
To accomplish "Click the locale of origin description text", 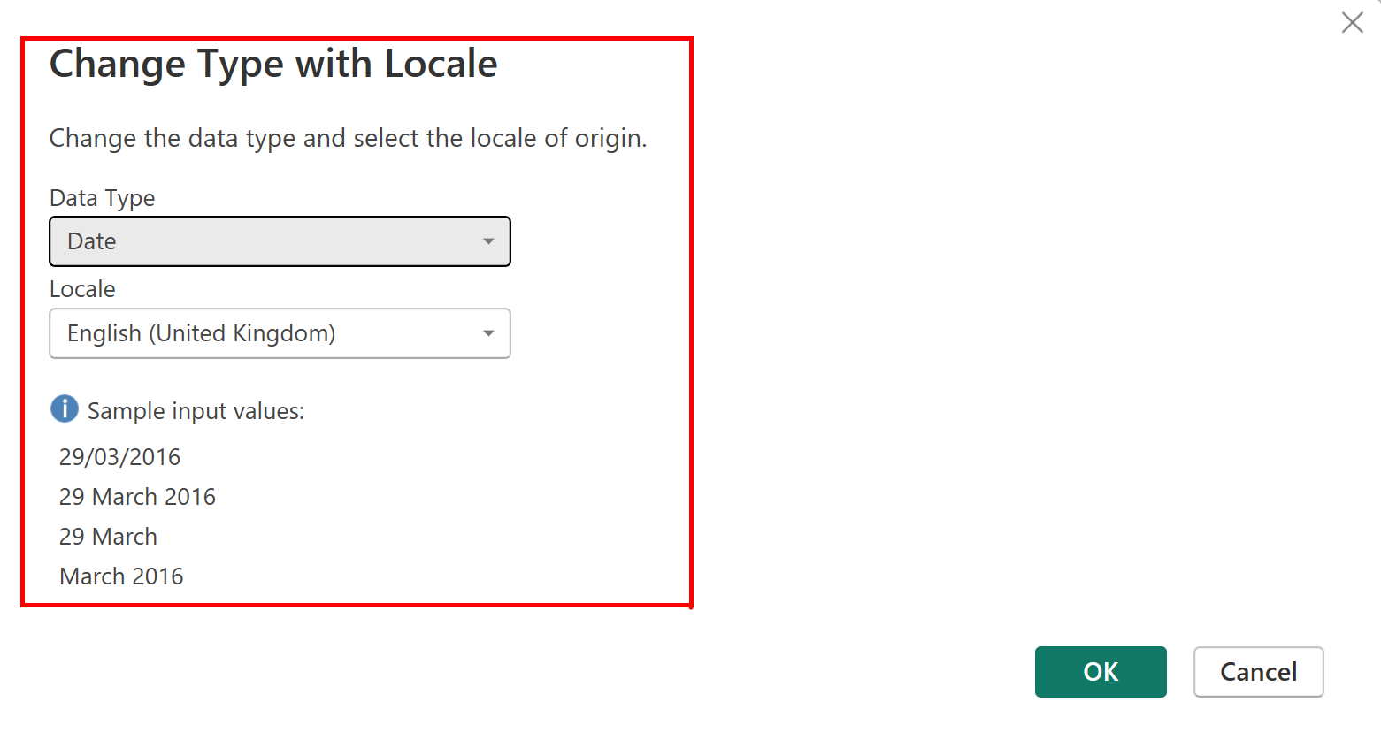I will point(348,139).
